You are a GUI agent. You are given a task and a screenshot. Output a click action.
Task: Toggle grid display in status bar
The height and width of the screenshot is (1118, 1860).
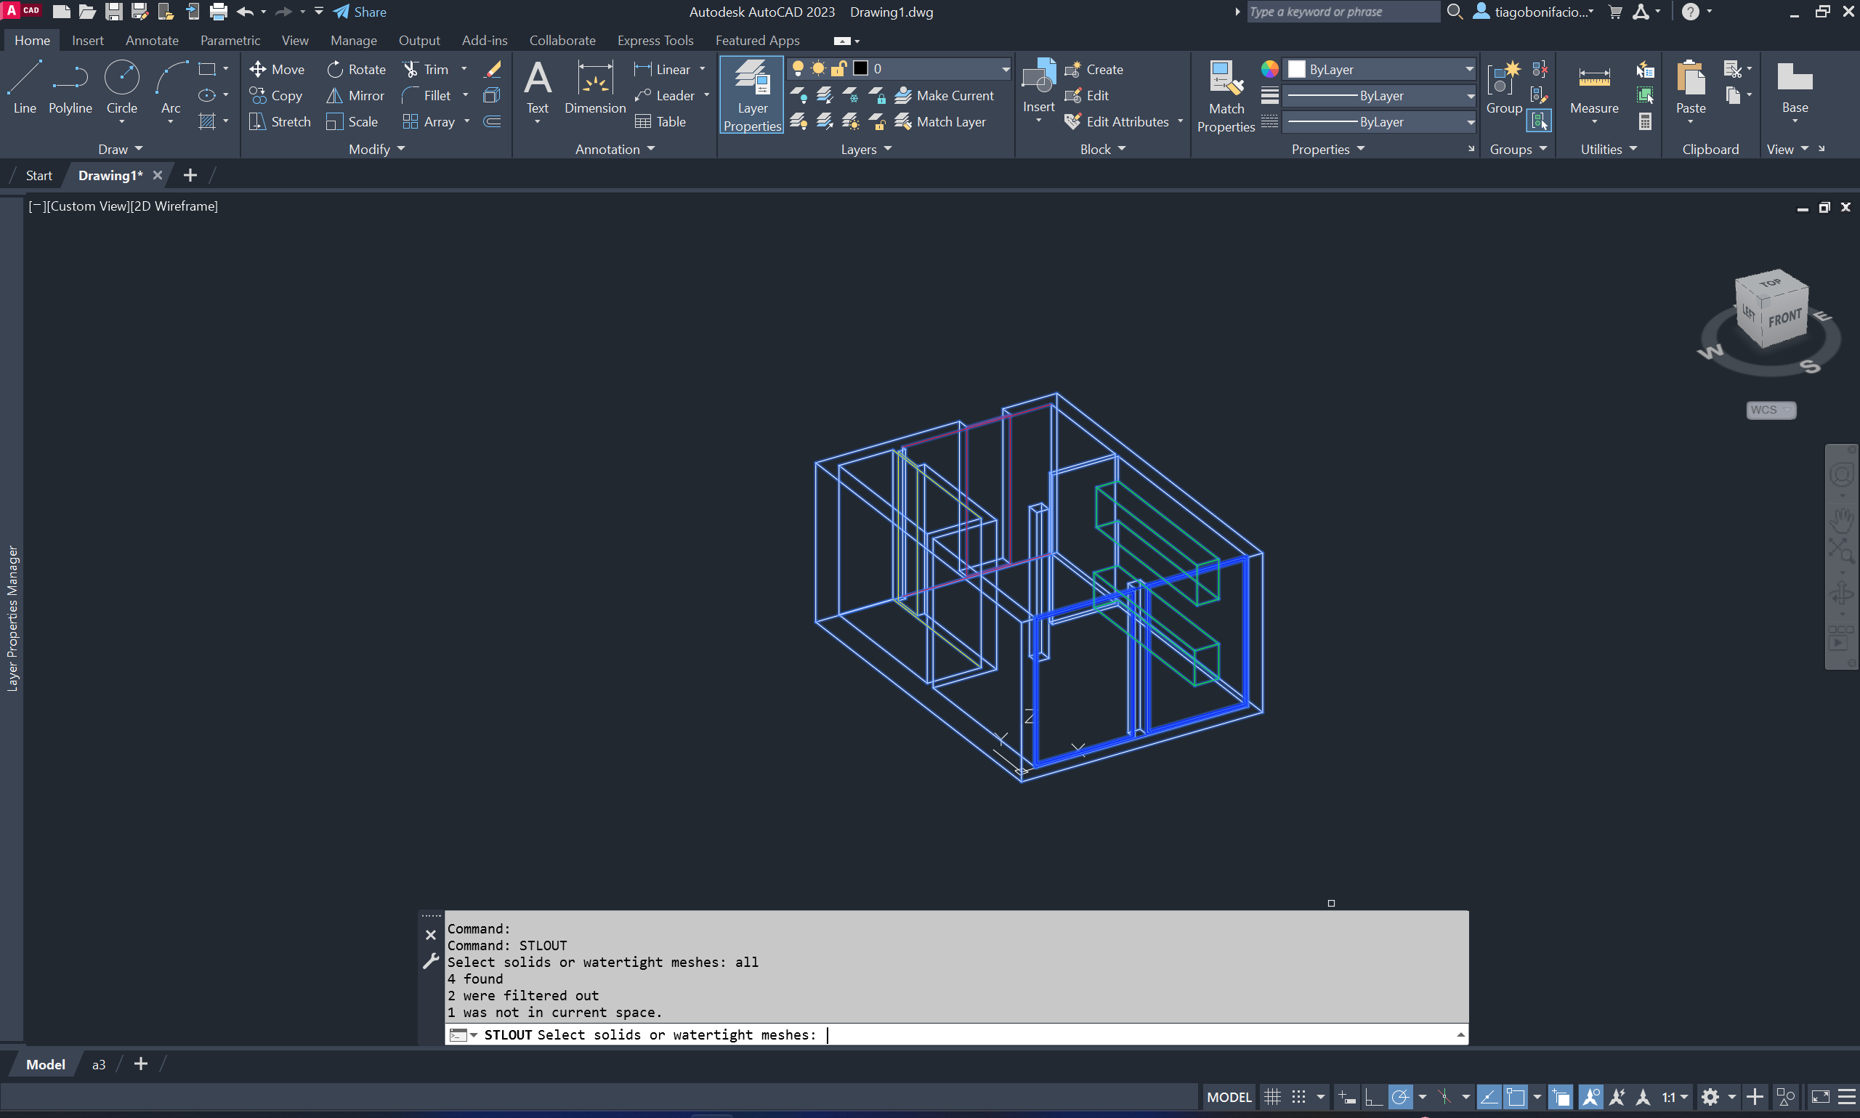[1271, 1097]
